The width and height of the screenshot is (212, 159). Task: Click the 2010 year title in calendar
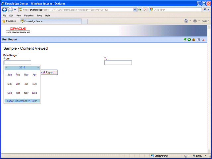pos(22,67)
